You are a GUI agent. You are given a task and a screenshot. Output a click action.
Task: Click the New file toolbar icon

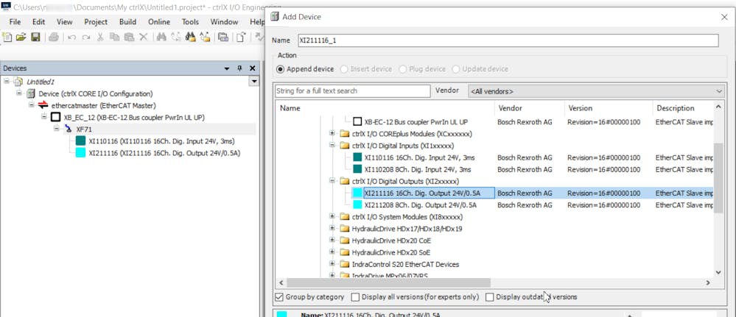pos(7,38)
